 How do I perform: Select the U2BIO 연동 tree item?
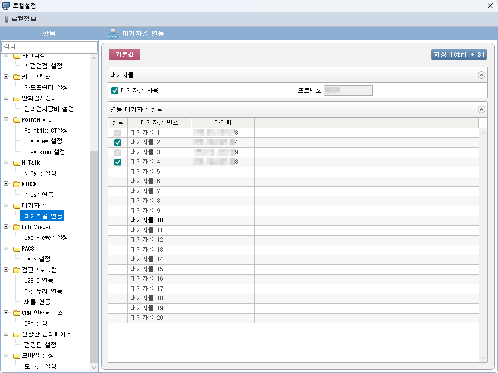click(39, 280)
